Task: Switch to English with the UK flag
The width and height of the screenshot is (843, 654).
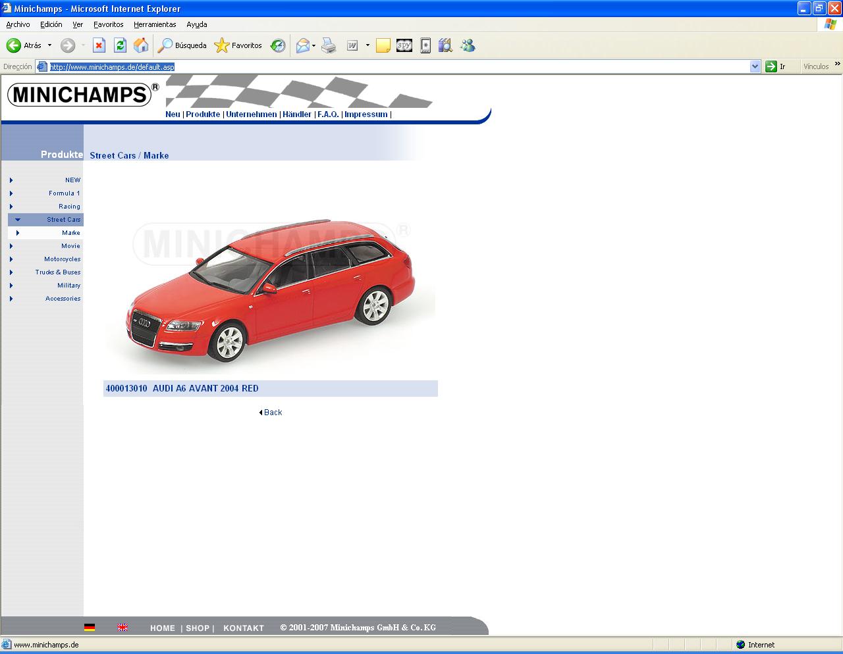Action: [122, 628]
